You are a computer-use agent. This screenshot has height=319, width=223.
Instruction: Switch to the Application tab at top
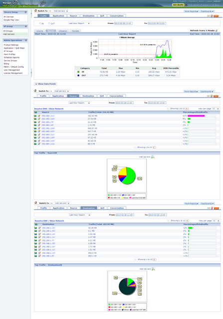58,15
